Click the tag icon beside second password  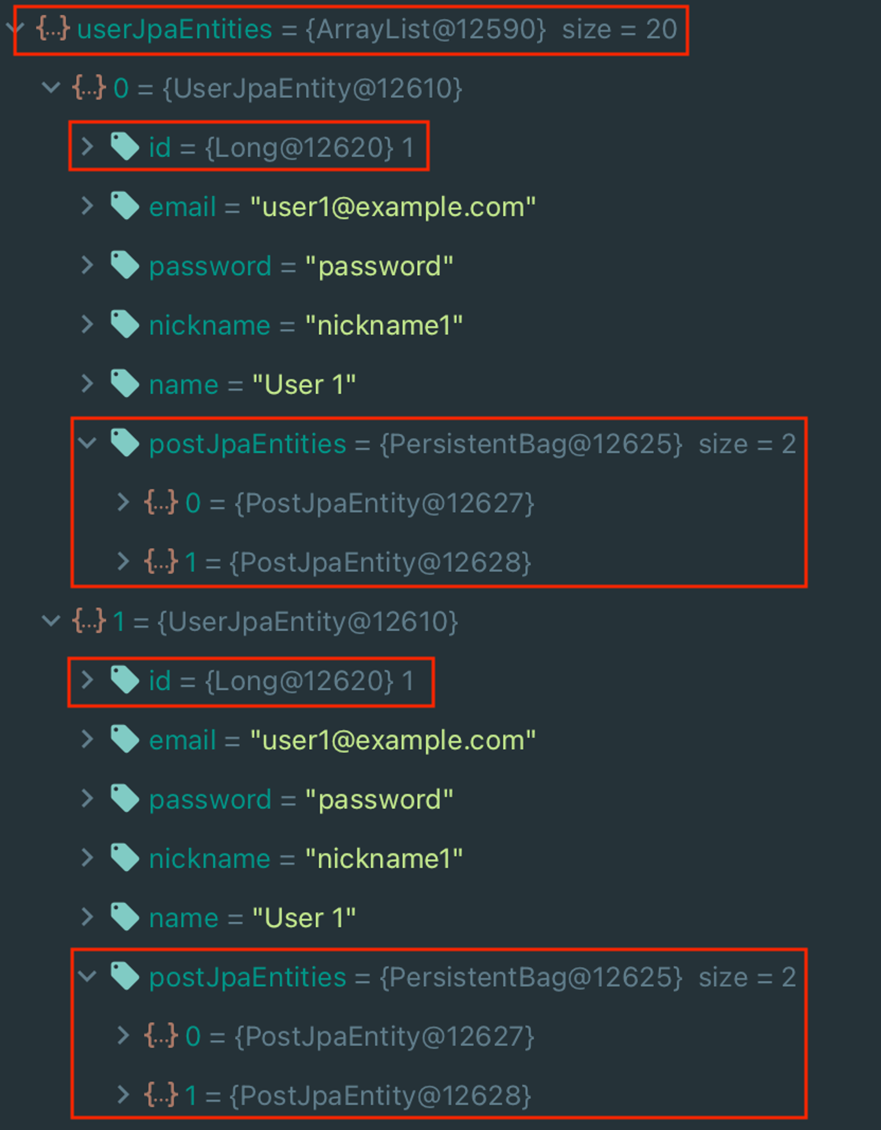(x=125, y=799)
